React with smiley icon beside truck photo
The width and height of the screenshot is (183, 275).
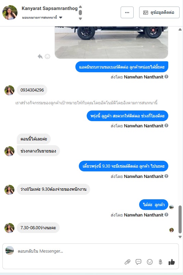tap(48, 56)
